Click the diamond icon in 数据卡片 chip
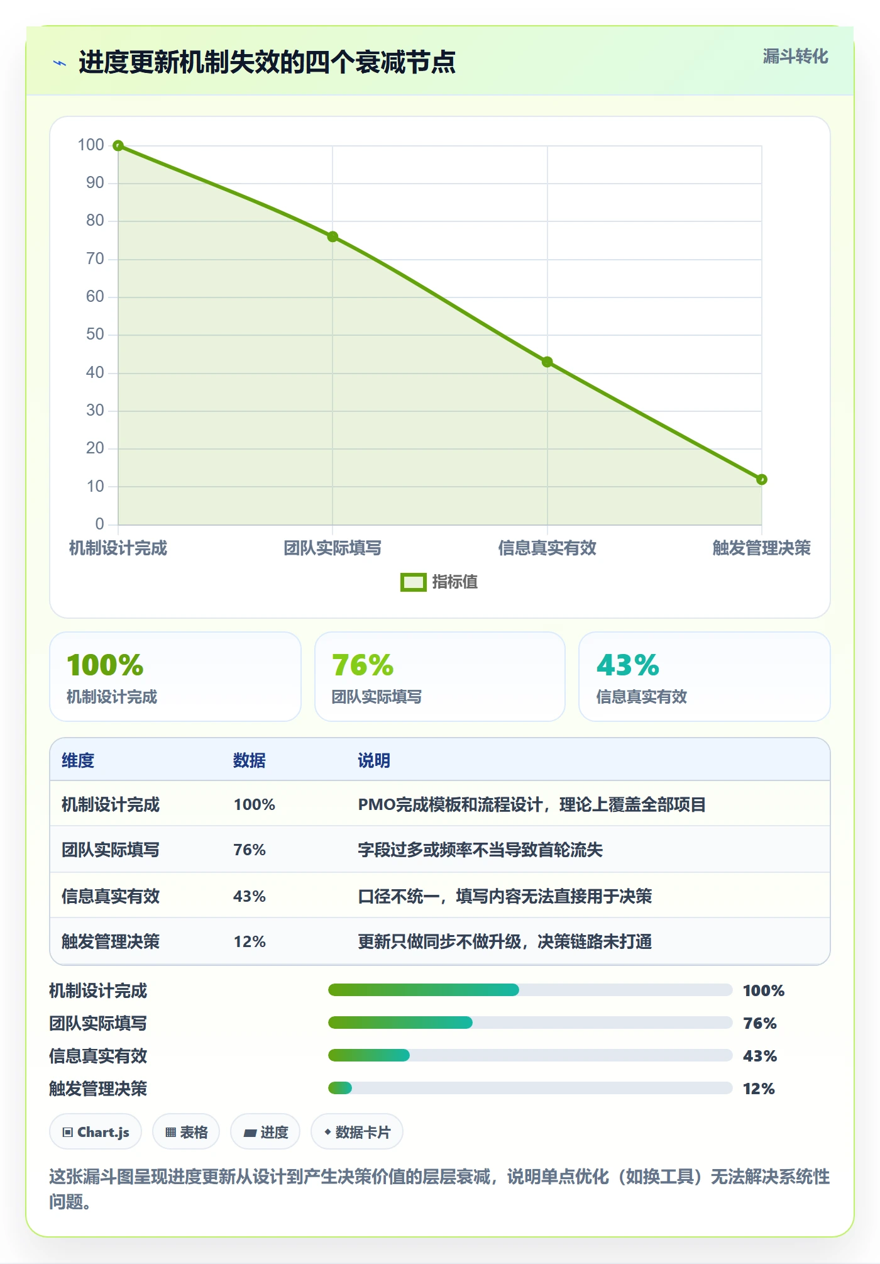This screenshot has height=1264, width=880. click(x=327, y=1132)
